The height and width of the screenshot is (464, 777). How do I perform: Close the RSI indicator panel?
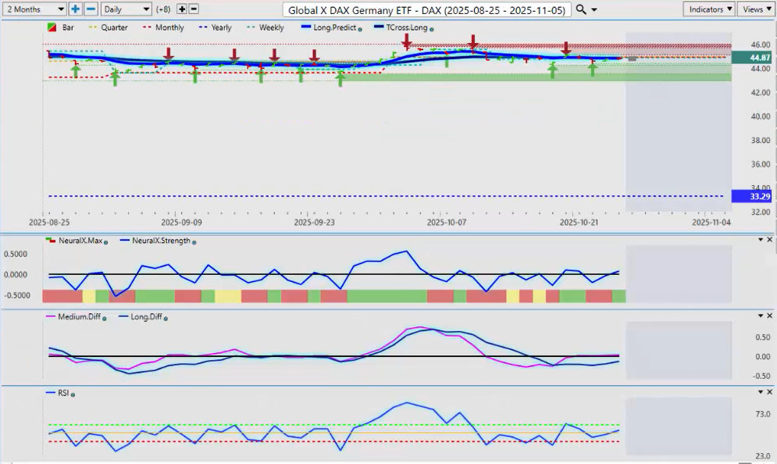pyautogui.click(x=769, y=392)
